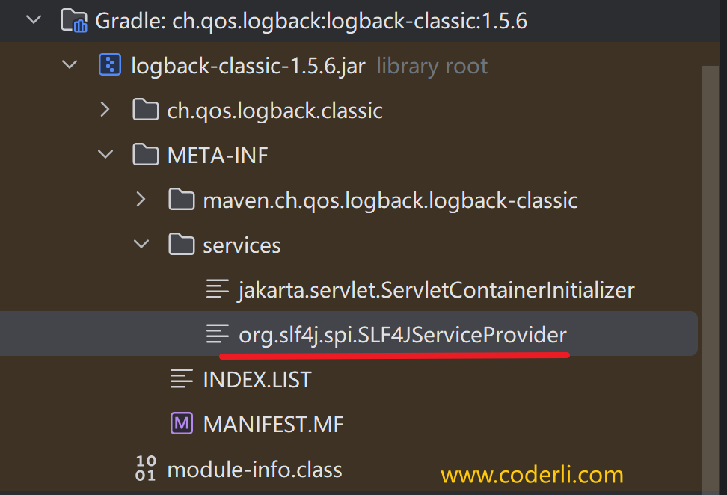Viewport: 727px width, 495px height.
Task: Click the maven.ch.qos.logback folder icon
Action: [x=182, y=200]
